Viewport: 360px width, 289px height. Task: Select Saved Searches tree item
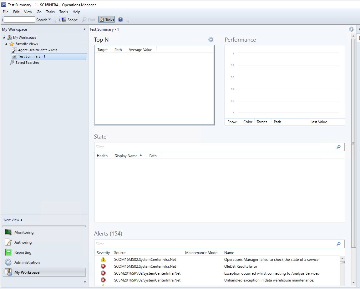pos(27,63)
